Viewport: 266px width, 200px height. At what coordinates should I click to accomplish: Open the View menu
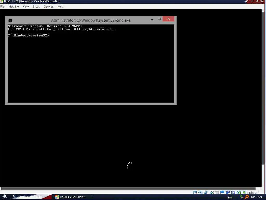tap(26, 7)
